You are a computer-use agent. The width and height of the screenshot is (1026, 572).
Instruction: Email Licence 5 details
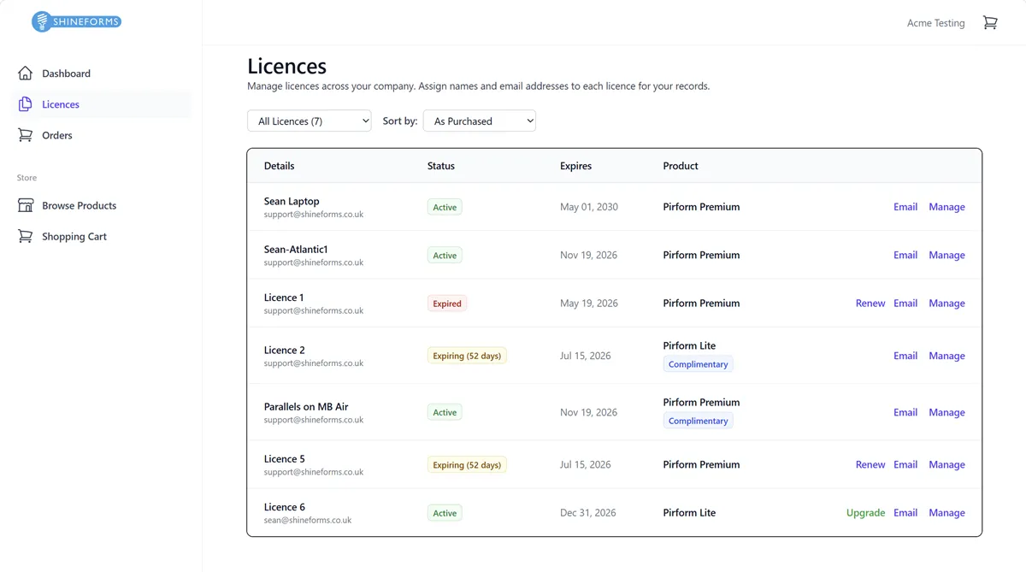pos(905,464)
